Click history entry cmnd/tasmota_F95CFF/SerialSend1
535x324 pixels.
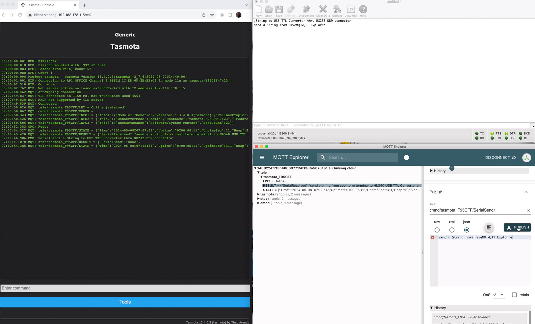(462, 317)
